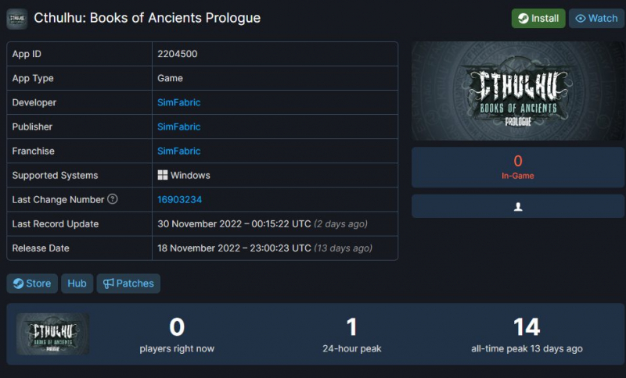Click the 24-hour peak value
This screenshot has width=626, height=378.
pyautogui.click(x=351, y=327)
